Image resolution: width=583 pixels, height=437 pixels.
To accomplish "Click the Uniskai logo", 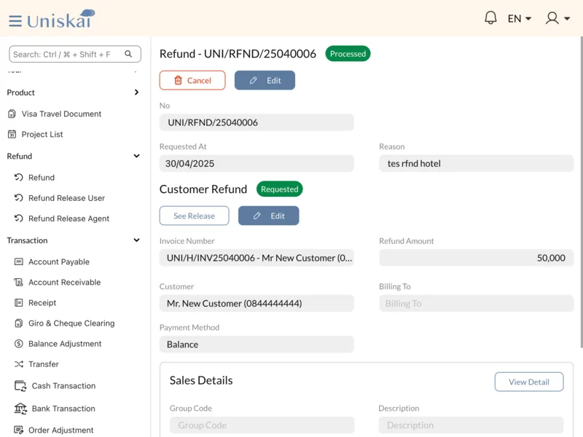I will 61,20.
